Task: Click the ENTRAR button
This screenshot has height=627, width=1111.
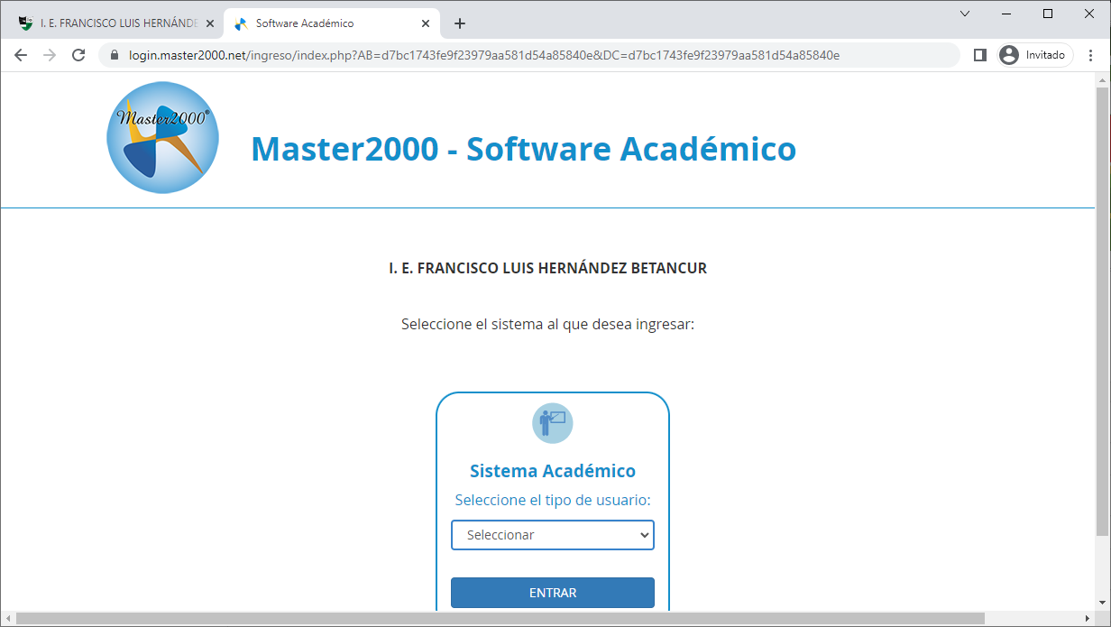Action: tap(553, 593)
